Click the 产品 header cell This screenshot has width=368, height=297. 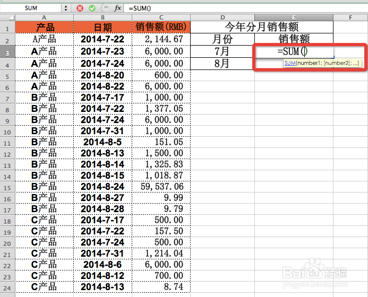[x=45, y=27]
